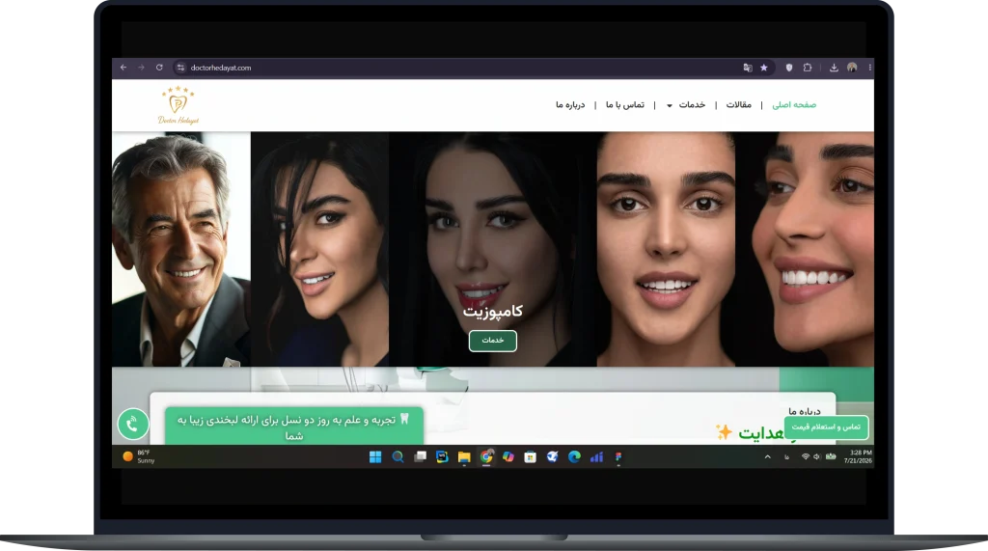Open Microsoft Edge from the taskbar
The image size is (988, 551).
[x=574, y=457]
